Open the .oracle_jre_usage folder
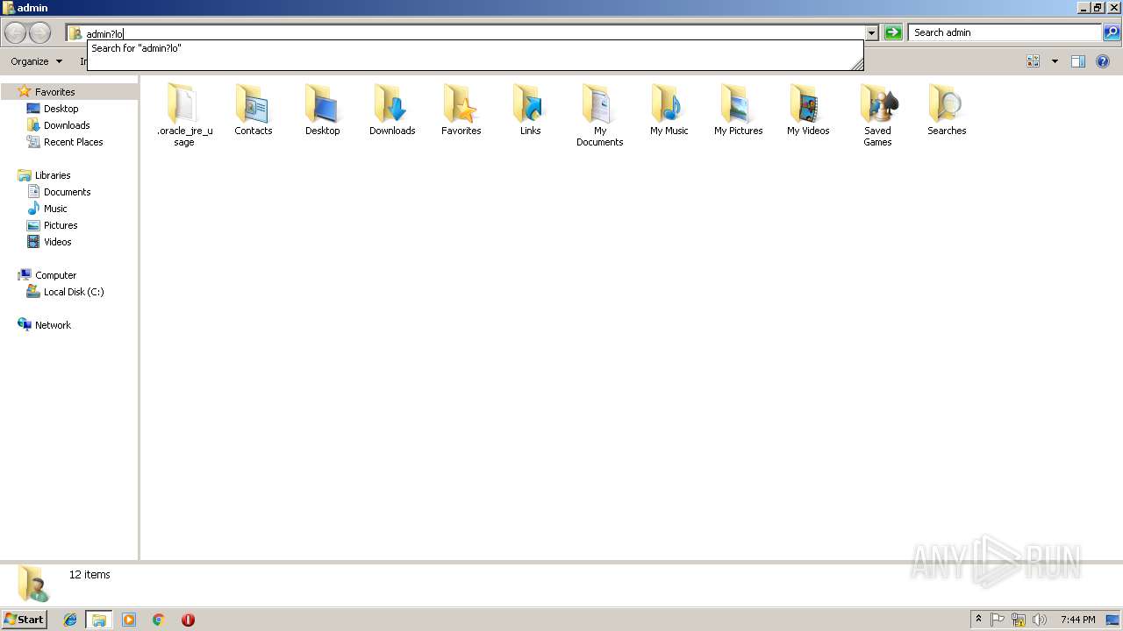Screen dimensions: 1123x631 tap(184, 115)
